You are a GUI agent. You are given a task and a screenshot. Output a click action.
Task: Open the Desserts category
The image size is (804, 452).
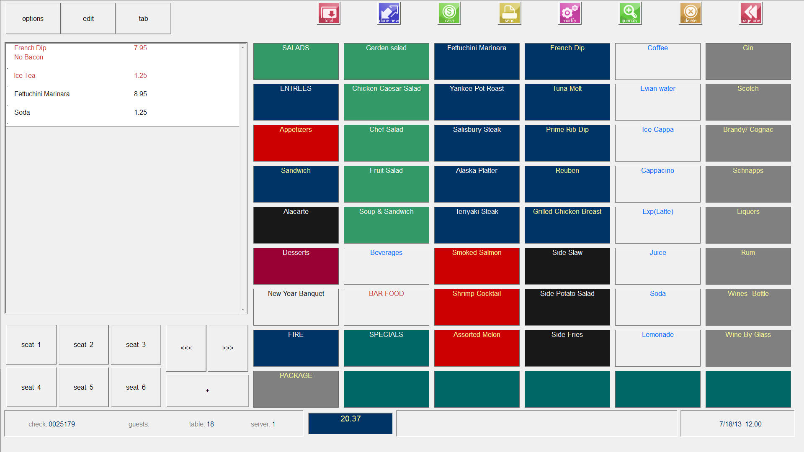pyautogui.click(x=296, y=266)
